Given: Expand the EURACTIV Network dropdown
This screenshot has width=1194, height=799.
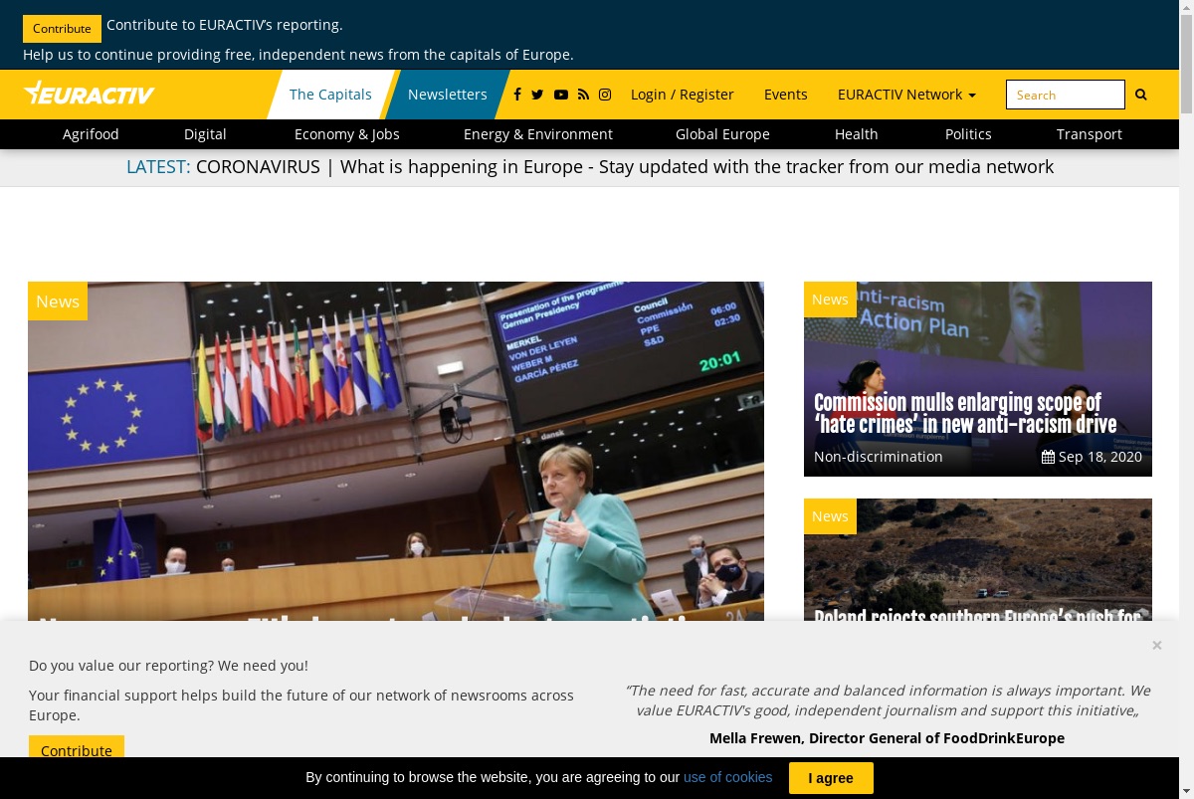Looking at the screenshot, I should pos(906,95).
